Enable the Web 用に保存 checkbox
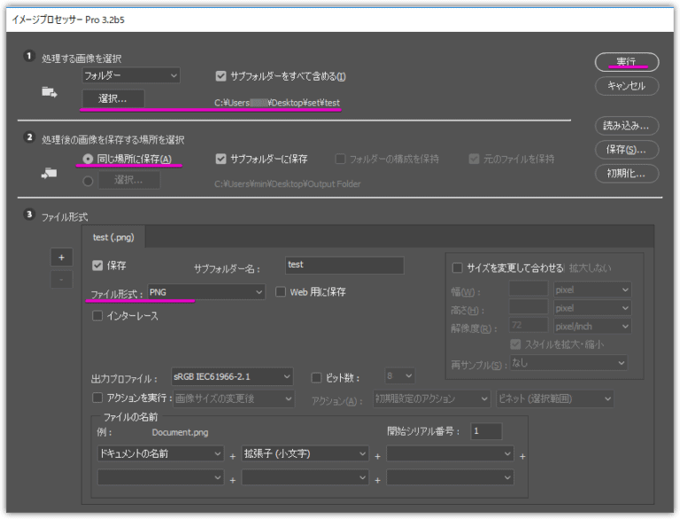This screenshot has height=519, width=680. 281,291
